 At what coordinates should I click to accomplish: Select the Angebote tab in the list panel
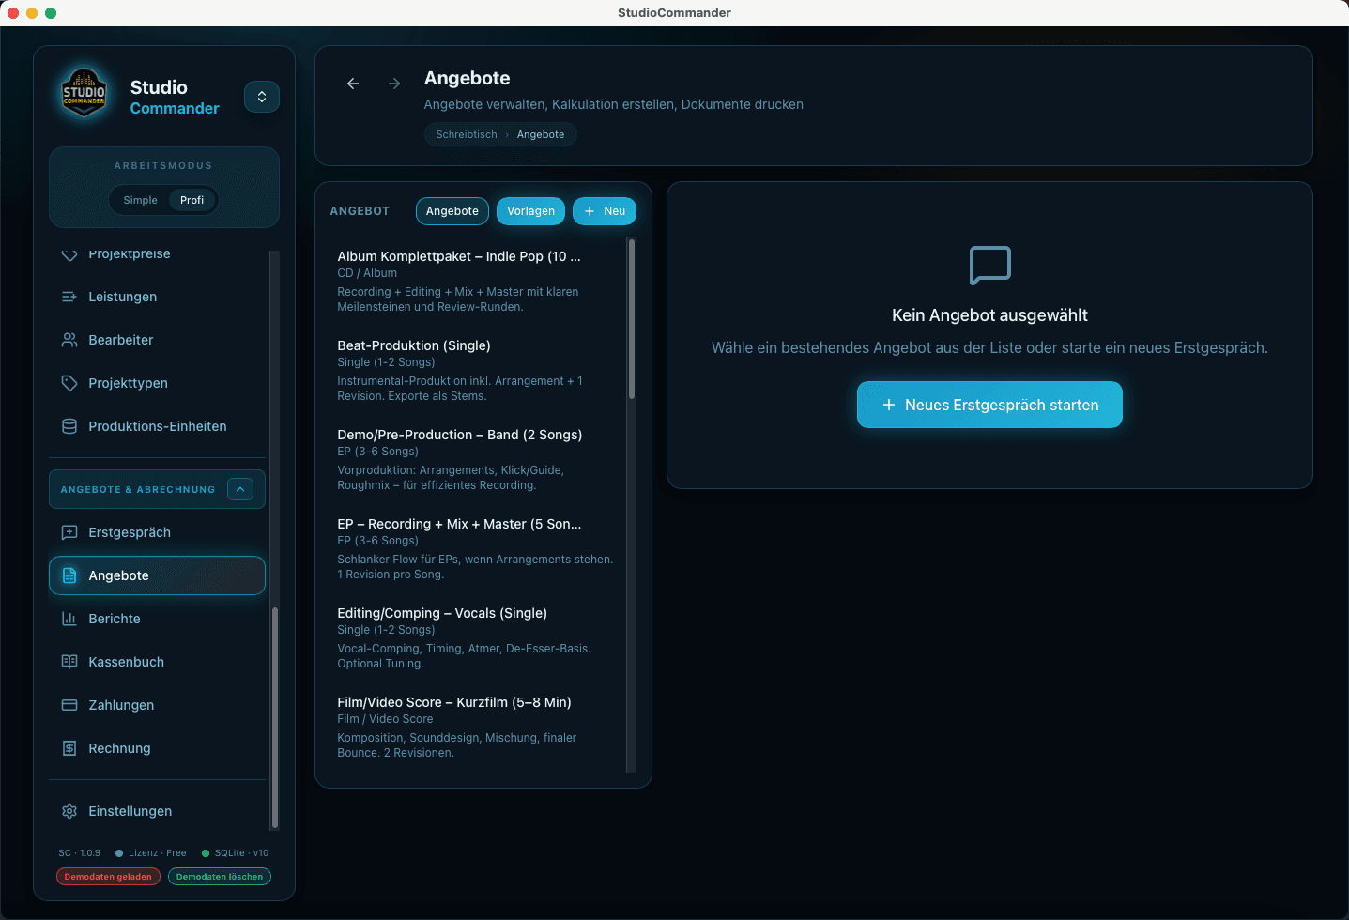452,211
